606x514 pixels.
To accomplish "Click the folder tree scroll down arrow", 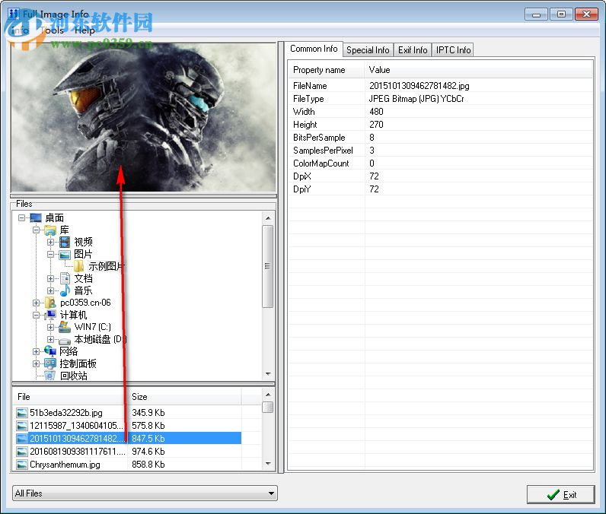I will [x=267, y=374].
